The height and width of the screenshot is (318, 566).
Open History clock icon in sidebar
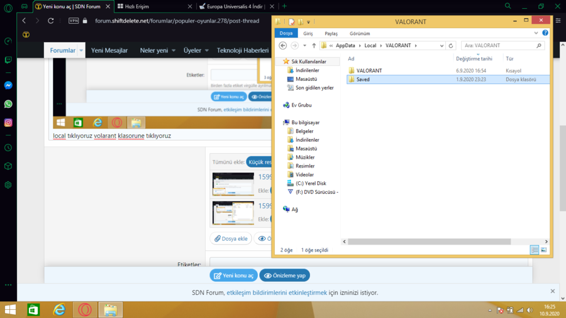(x=8, y=147)
